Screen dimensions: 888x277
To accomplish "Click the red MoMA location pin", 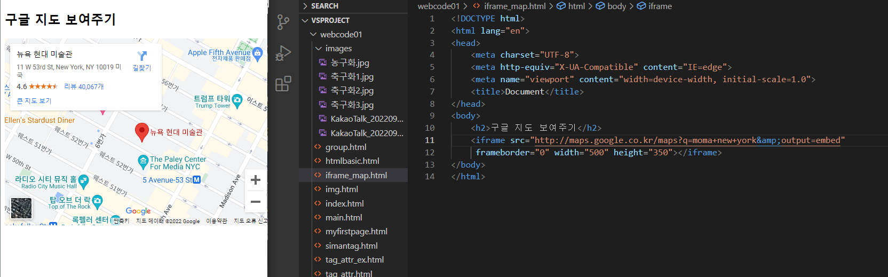I will [x=141, y=132].
